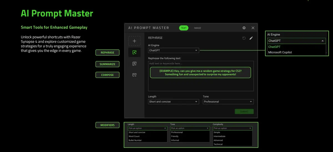Select the Rephrase sidebar icon

click(134, 52)
